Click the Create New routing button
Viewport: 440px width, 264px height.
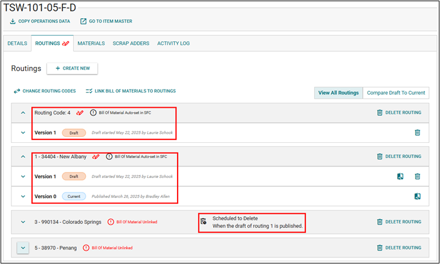pyautogui.click(x=72, y=68)
